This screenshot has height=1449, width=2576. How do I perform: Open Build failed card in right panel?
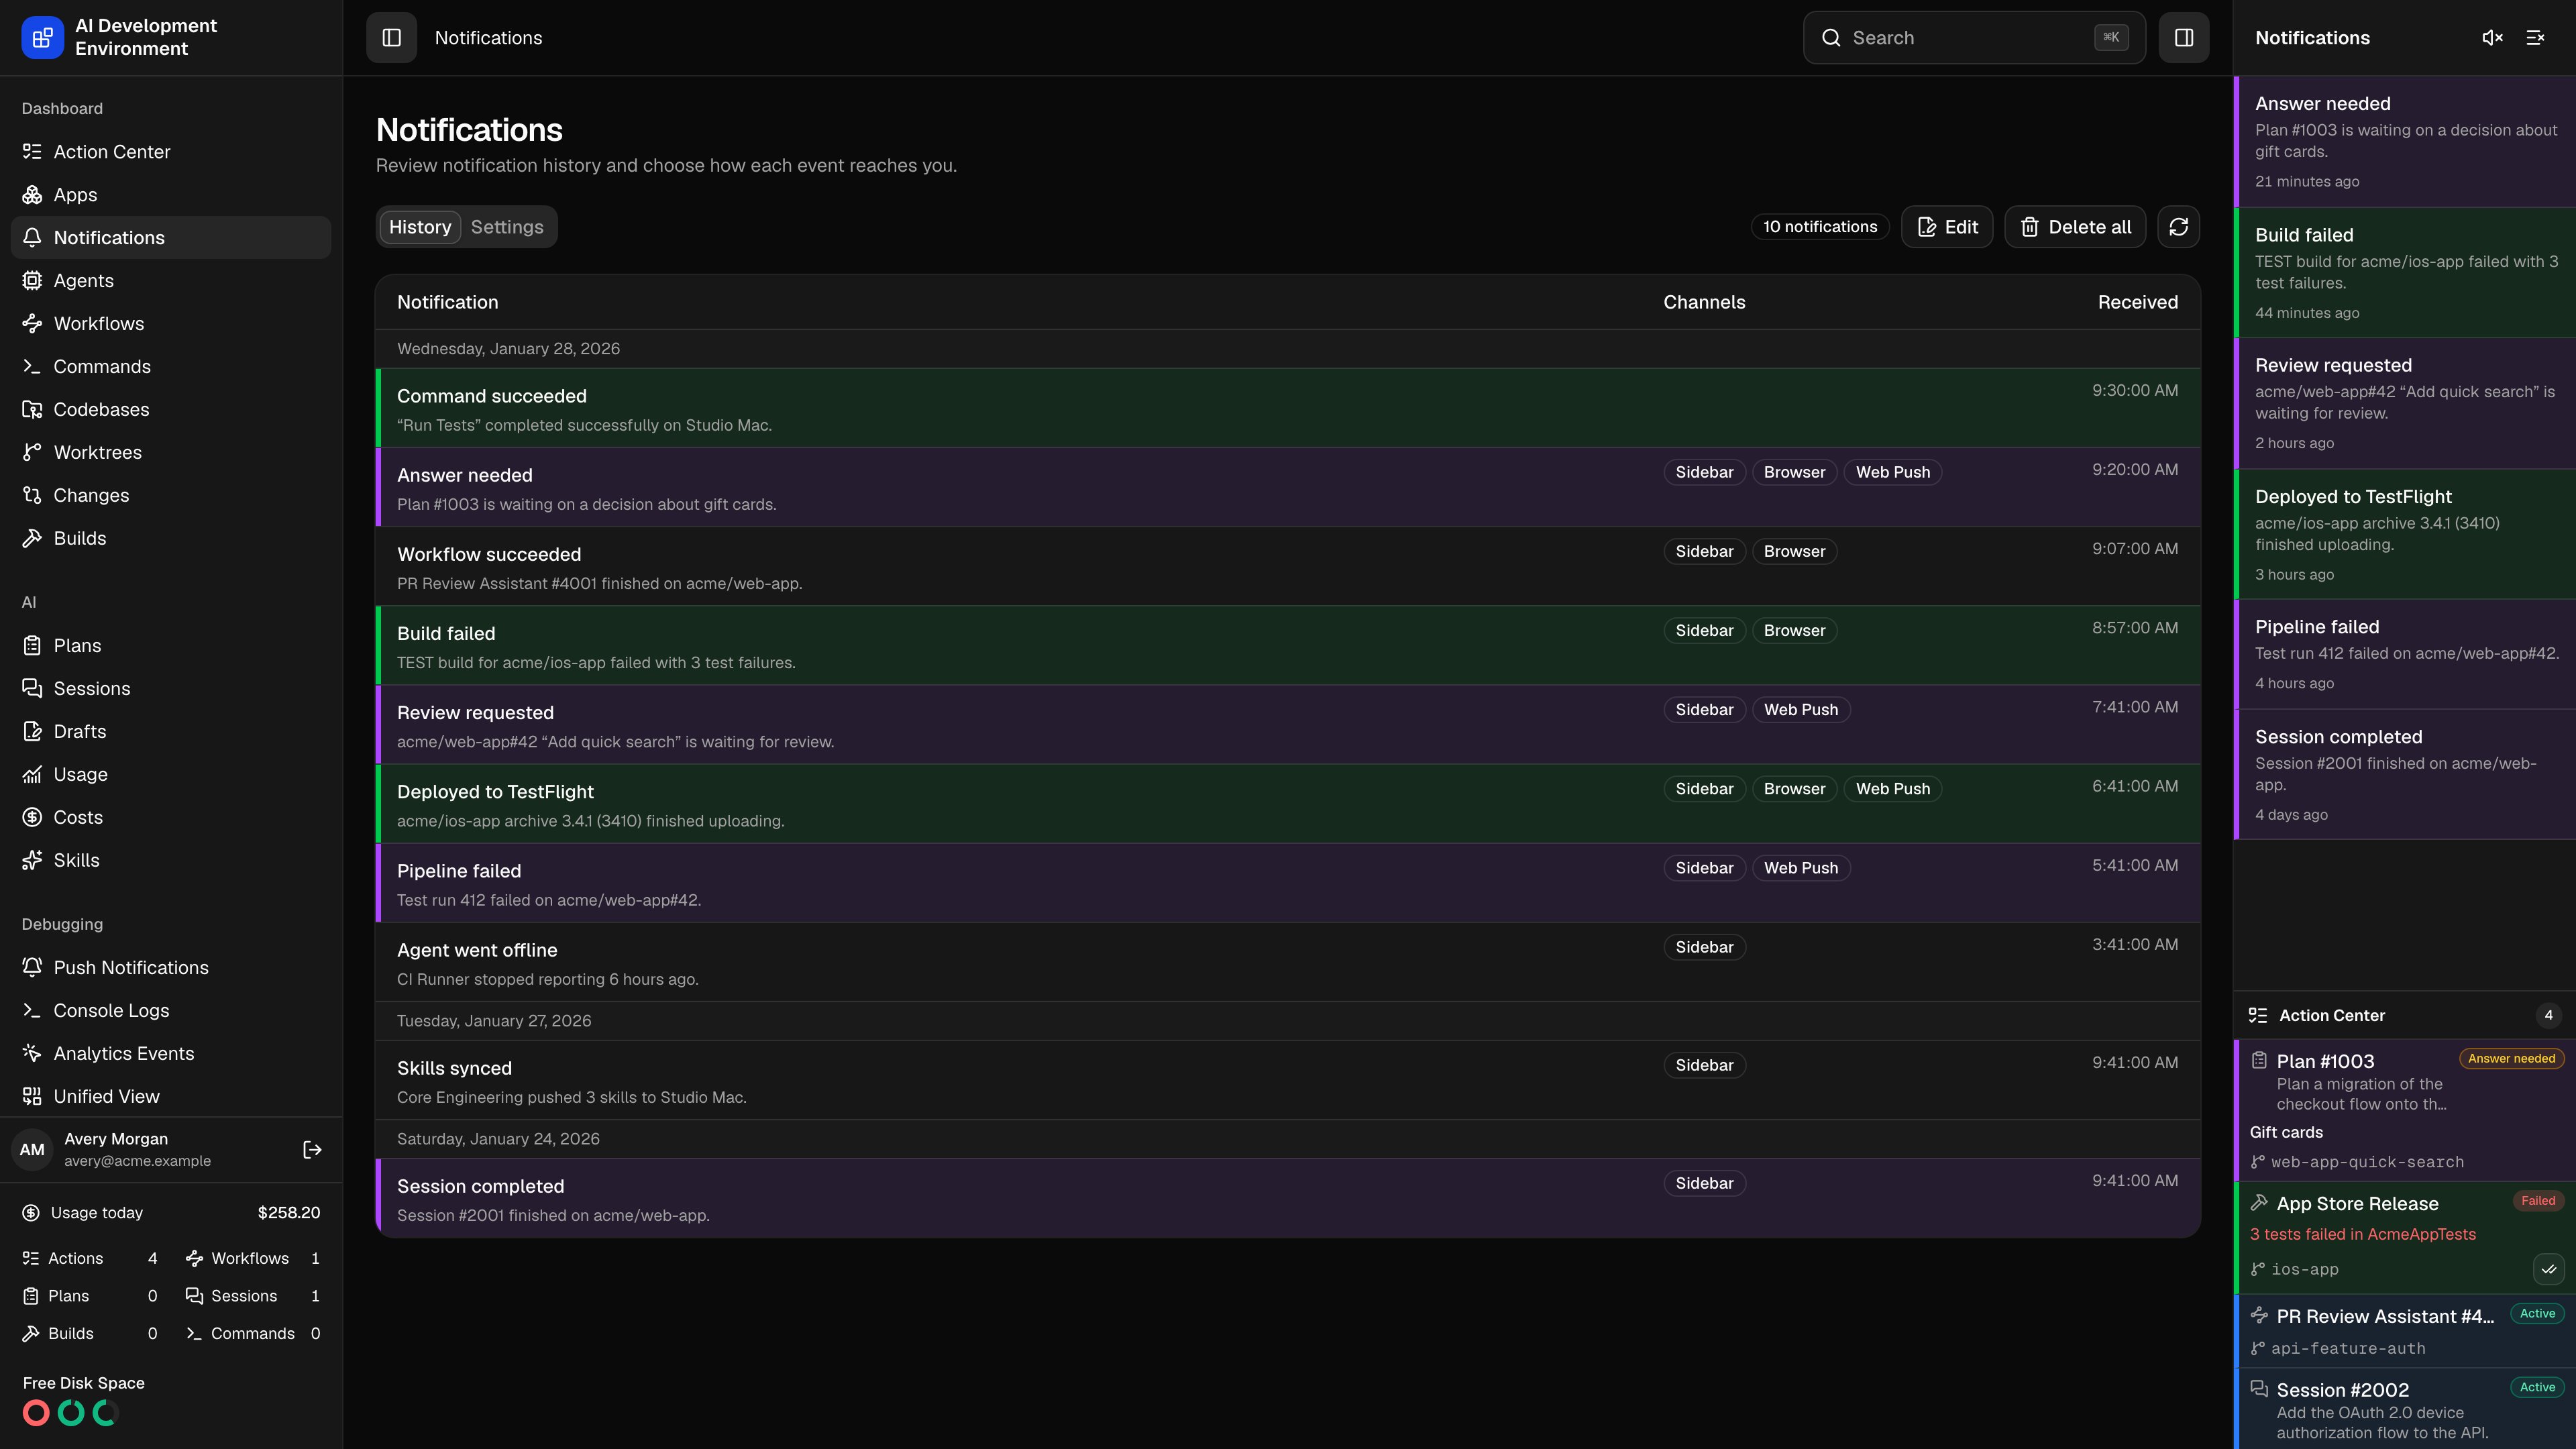(x=2405, y=273)
